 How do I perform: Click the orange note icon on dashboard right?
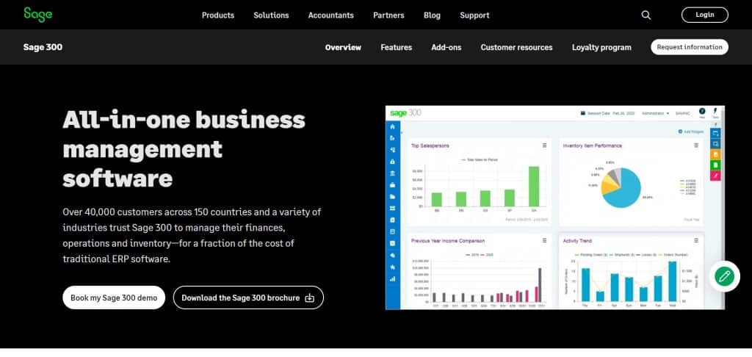(x=715, y=154)
